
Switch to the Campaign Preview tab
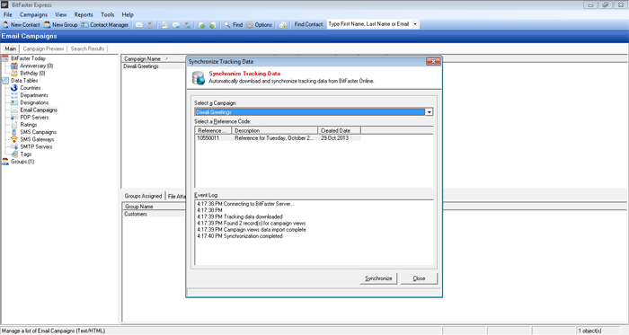(x=43, y=48)
